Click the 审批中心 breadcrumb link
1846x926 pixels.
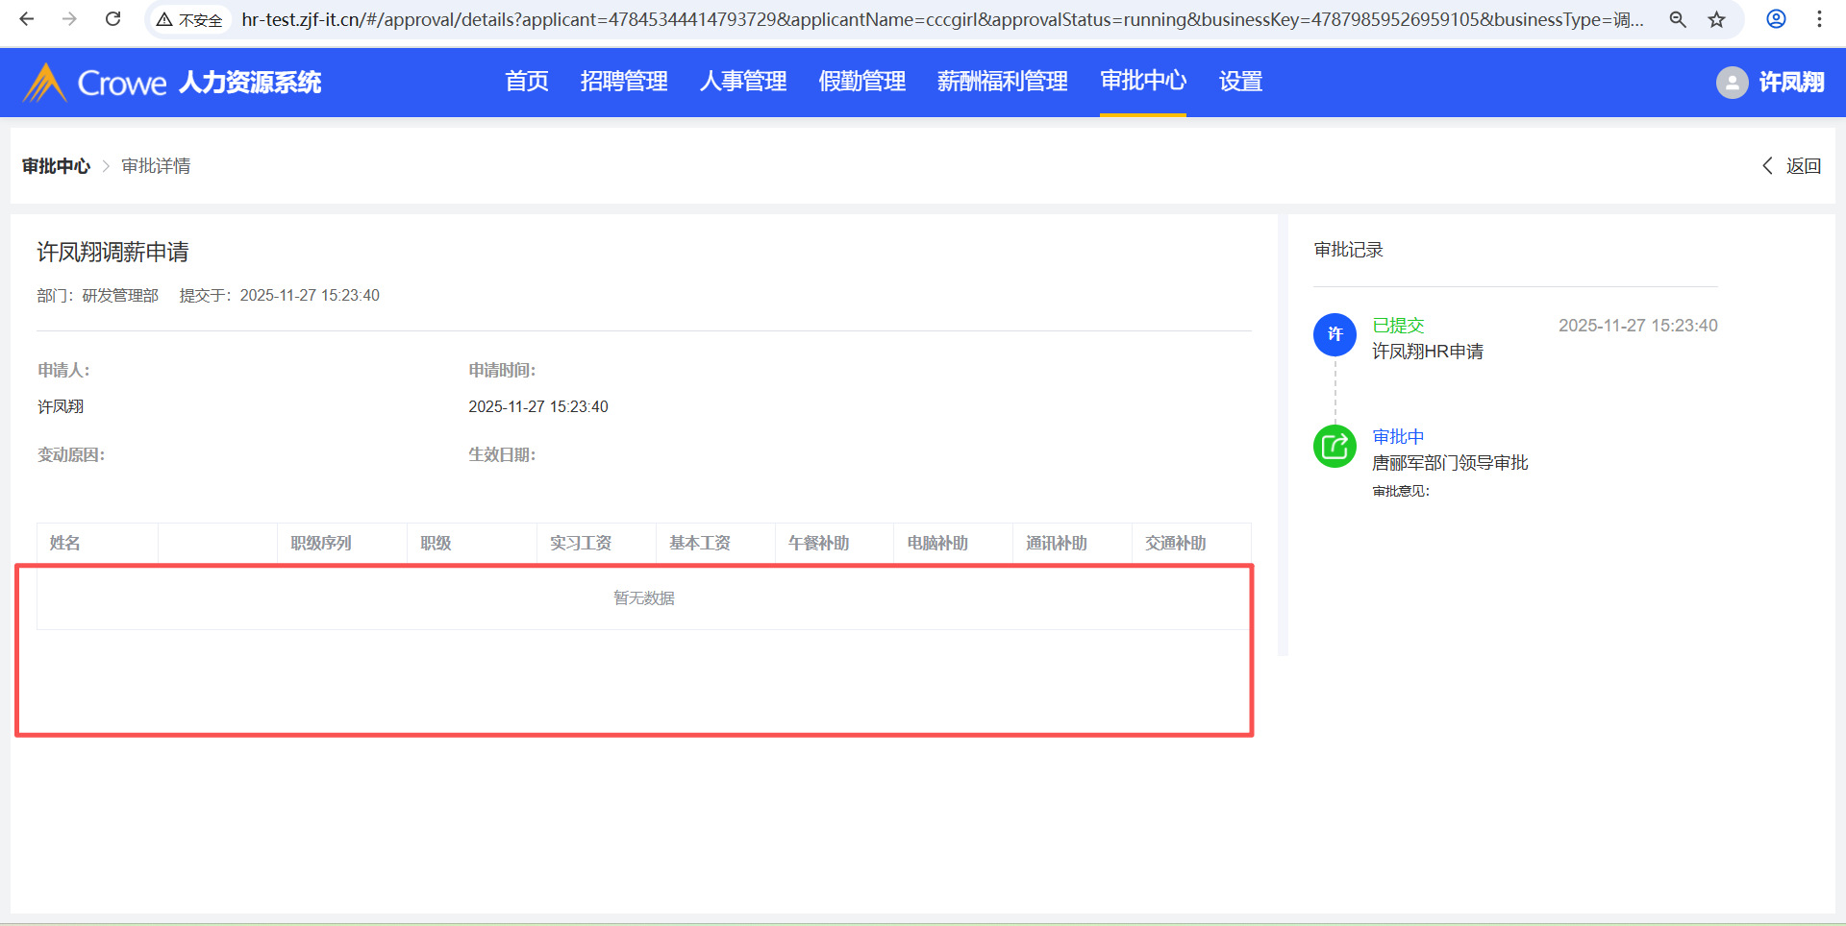pos(56,166)
